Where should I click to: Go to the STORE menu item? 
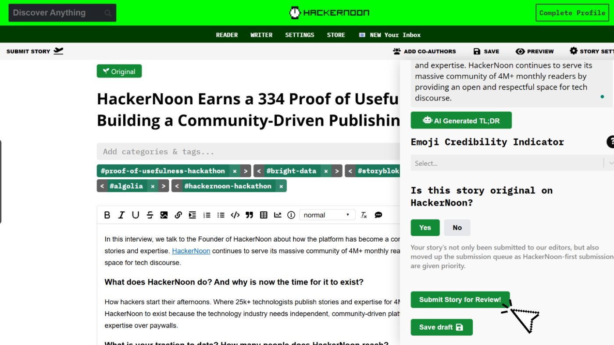tap(336, 35)
